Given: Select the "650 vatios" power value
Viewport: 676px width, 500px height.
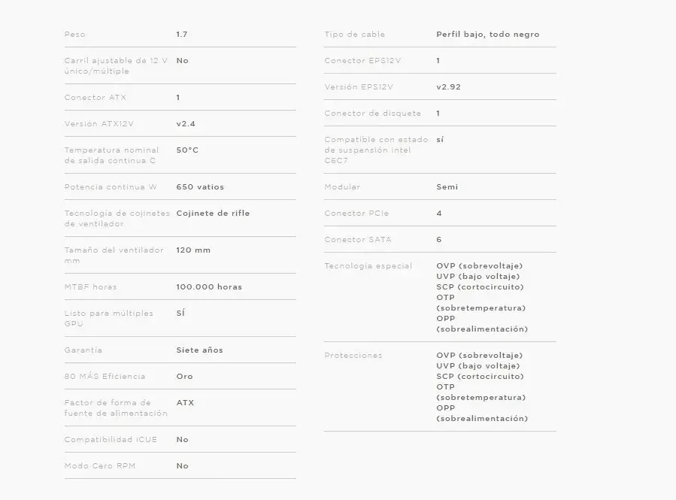Looking at the screenshot, I should pyautogui.click(x=200, y=187).
